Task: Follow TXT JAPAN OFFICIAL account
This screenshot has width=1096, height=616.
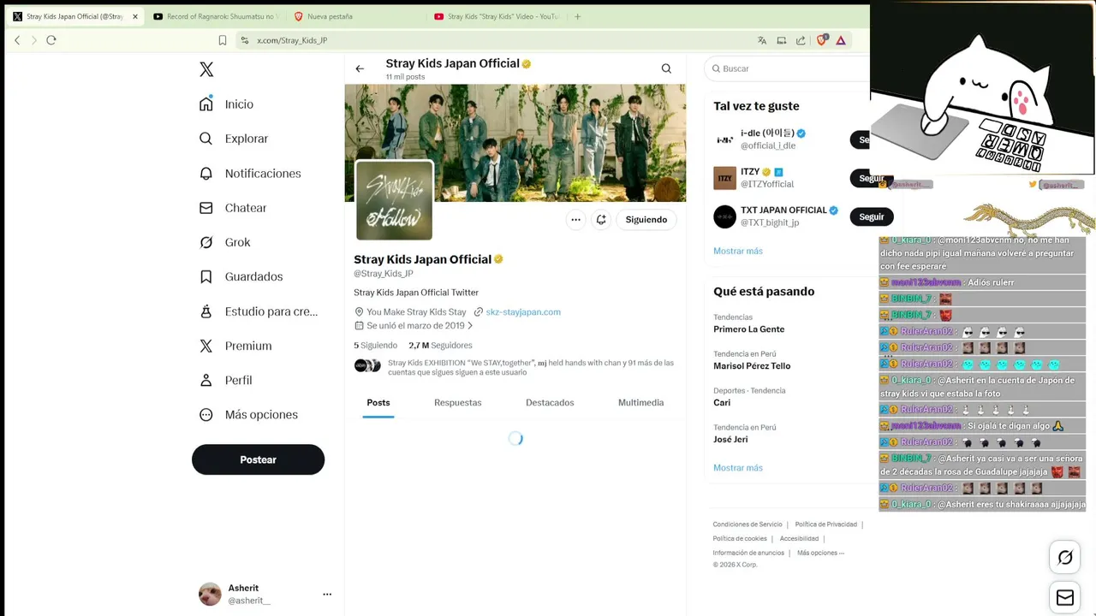Action: (872, 216)
